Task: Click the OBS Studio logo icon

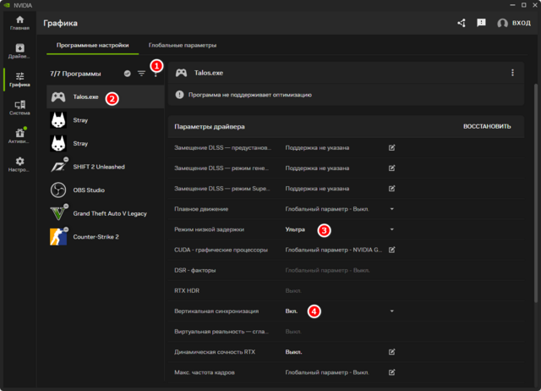Action: (58, 190)
